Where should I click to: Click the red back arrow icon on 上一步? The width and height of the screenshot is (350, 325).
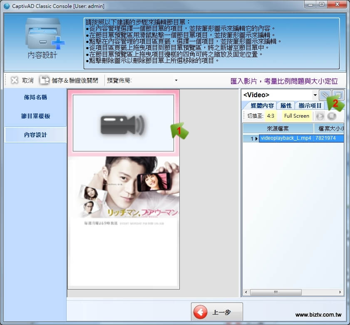pyautogui.click(x=201, y=313)
